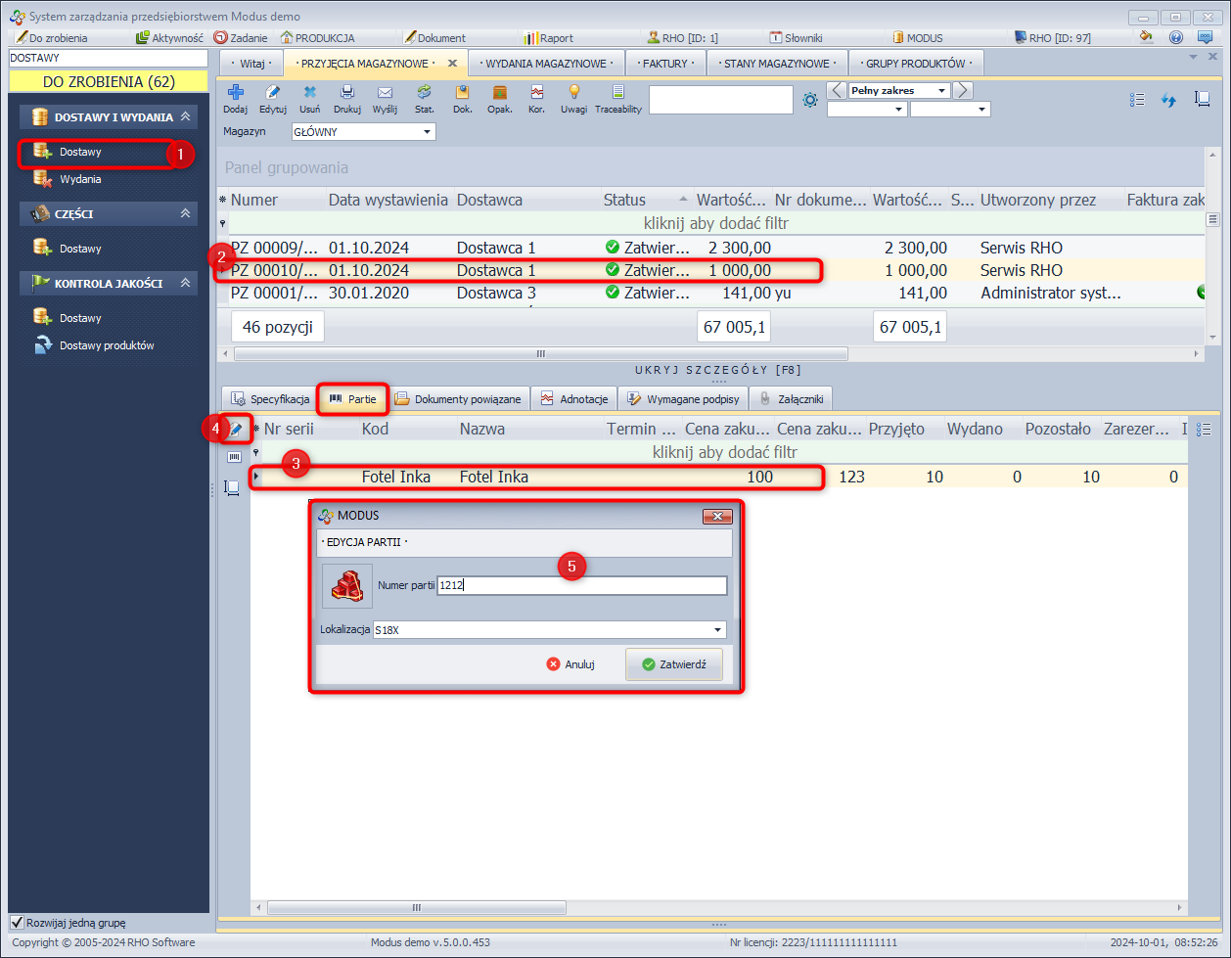Viewport: 1231px width, 958px height.
Task: Click the settings gear icon next to the search box
Action: [809, 100]
